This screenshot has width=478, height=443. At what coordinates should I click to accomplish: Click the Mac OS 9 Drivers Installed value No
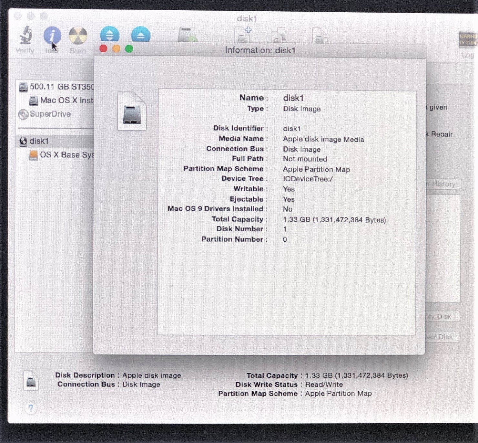click(x=288, y=209)
